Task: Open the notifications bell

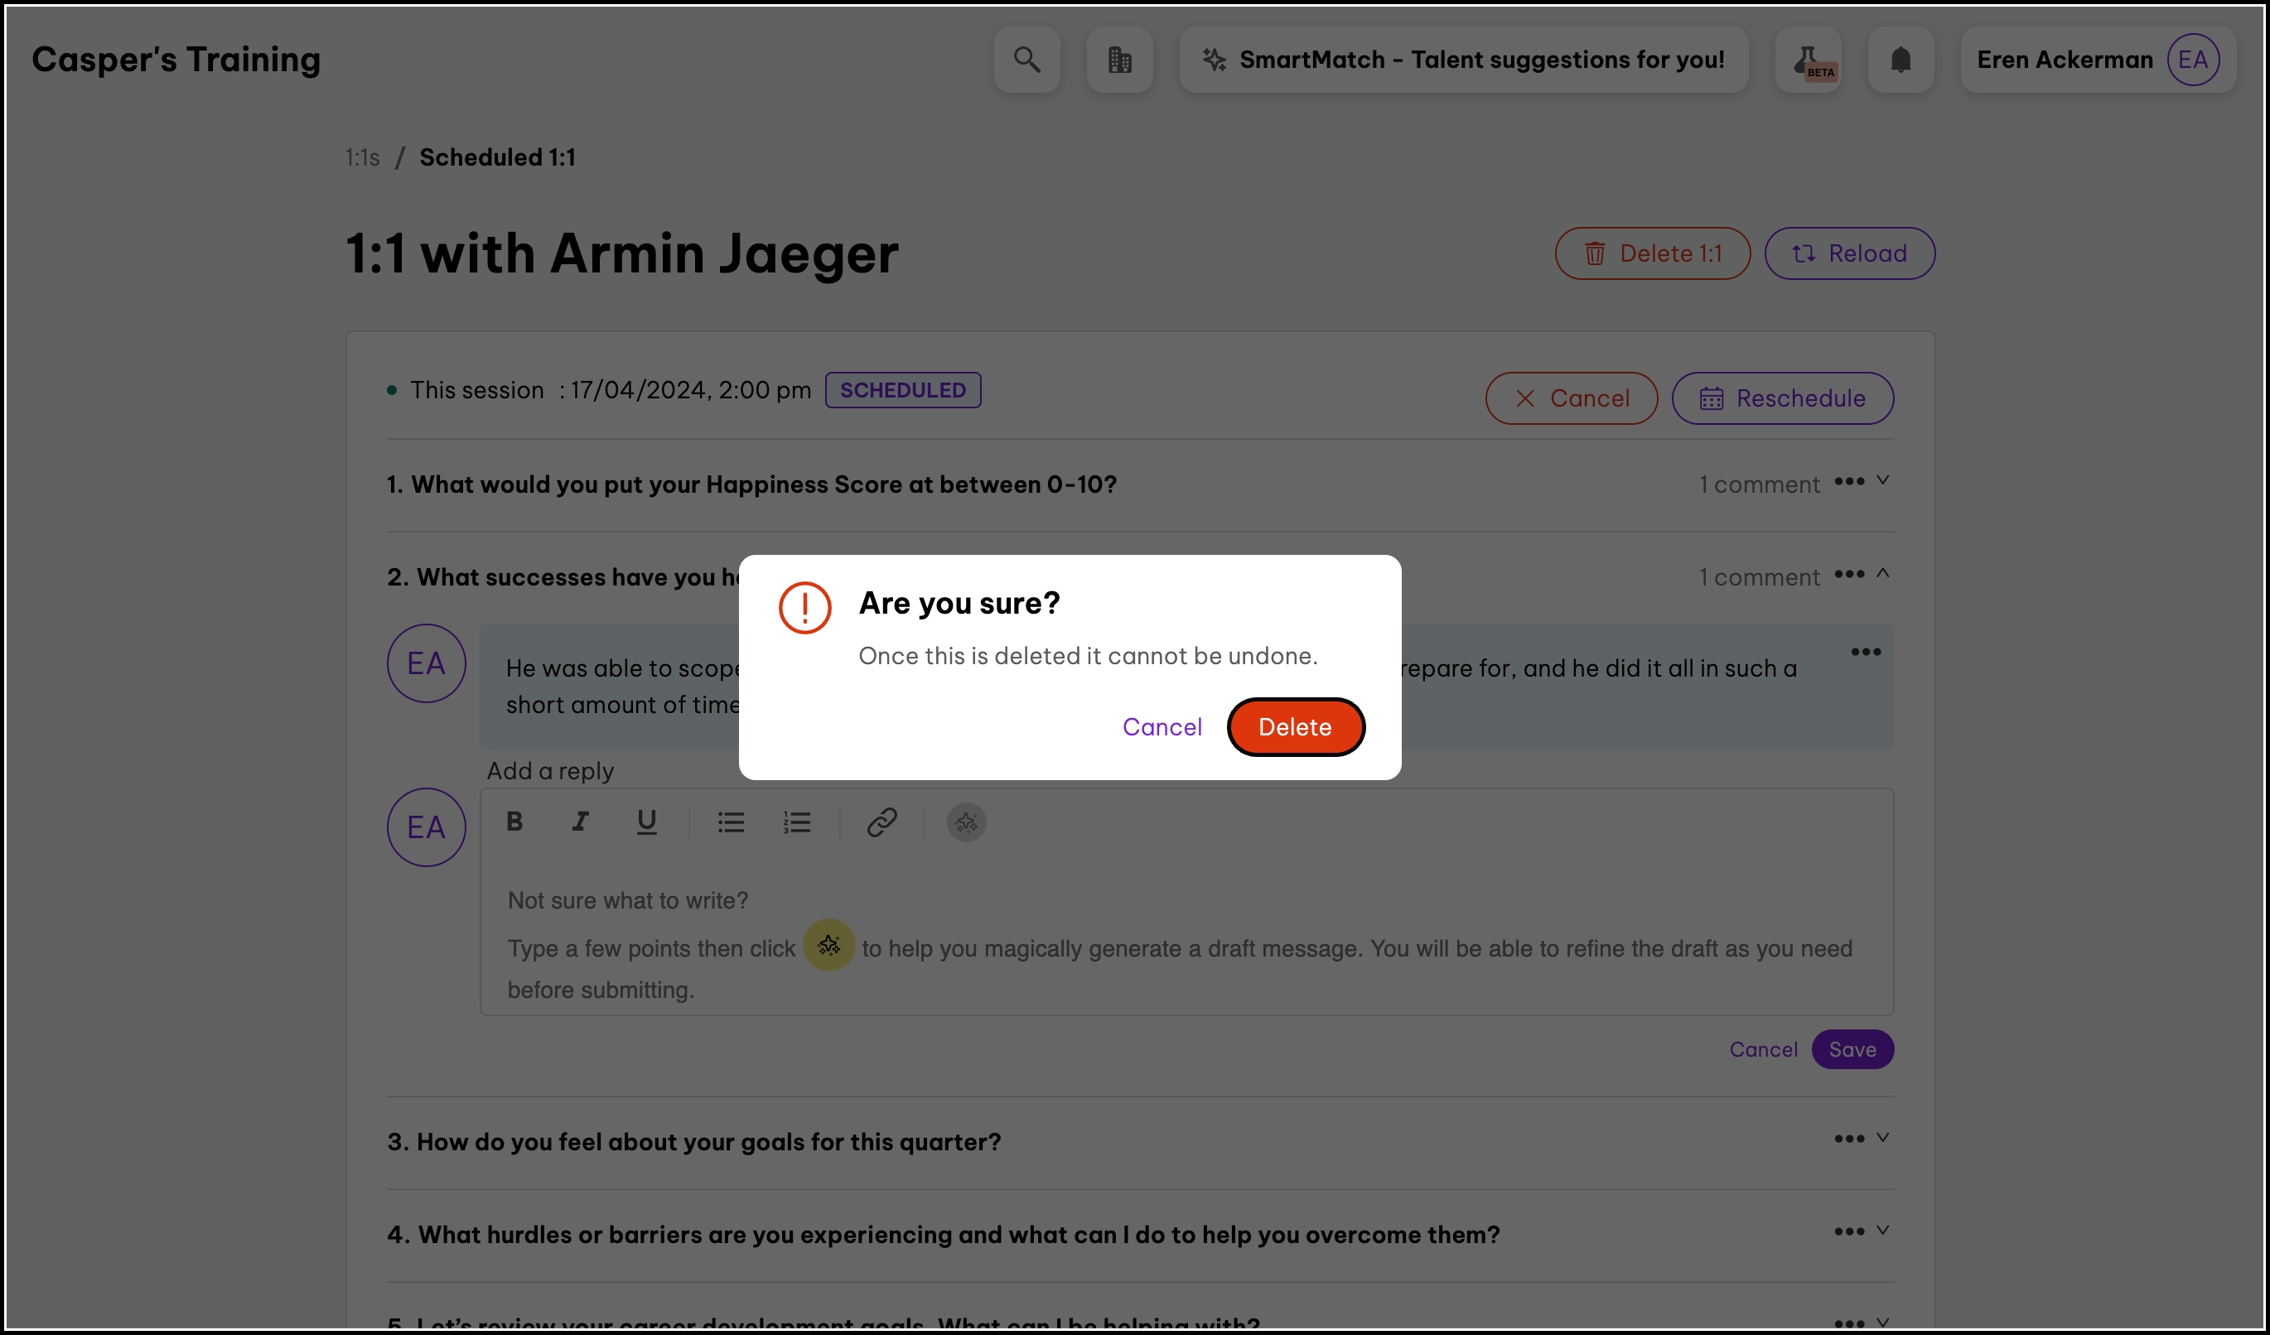Action: (x=1901, y=60)
